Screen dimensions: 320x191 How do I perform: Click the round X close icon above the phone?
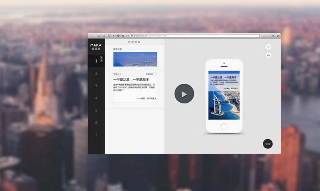268,47
